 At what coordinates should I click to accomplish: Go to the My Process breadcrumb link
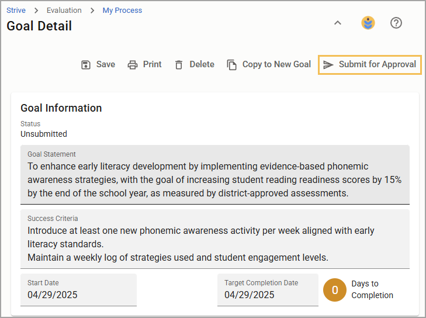(x=122, y=11)
